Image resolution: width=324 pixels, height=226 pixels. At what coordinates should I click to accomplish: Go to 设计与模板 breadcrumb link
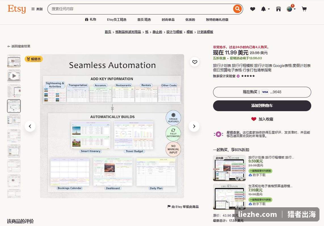(x=174, y=32)
